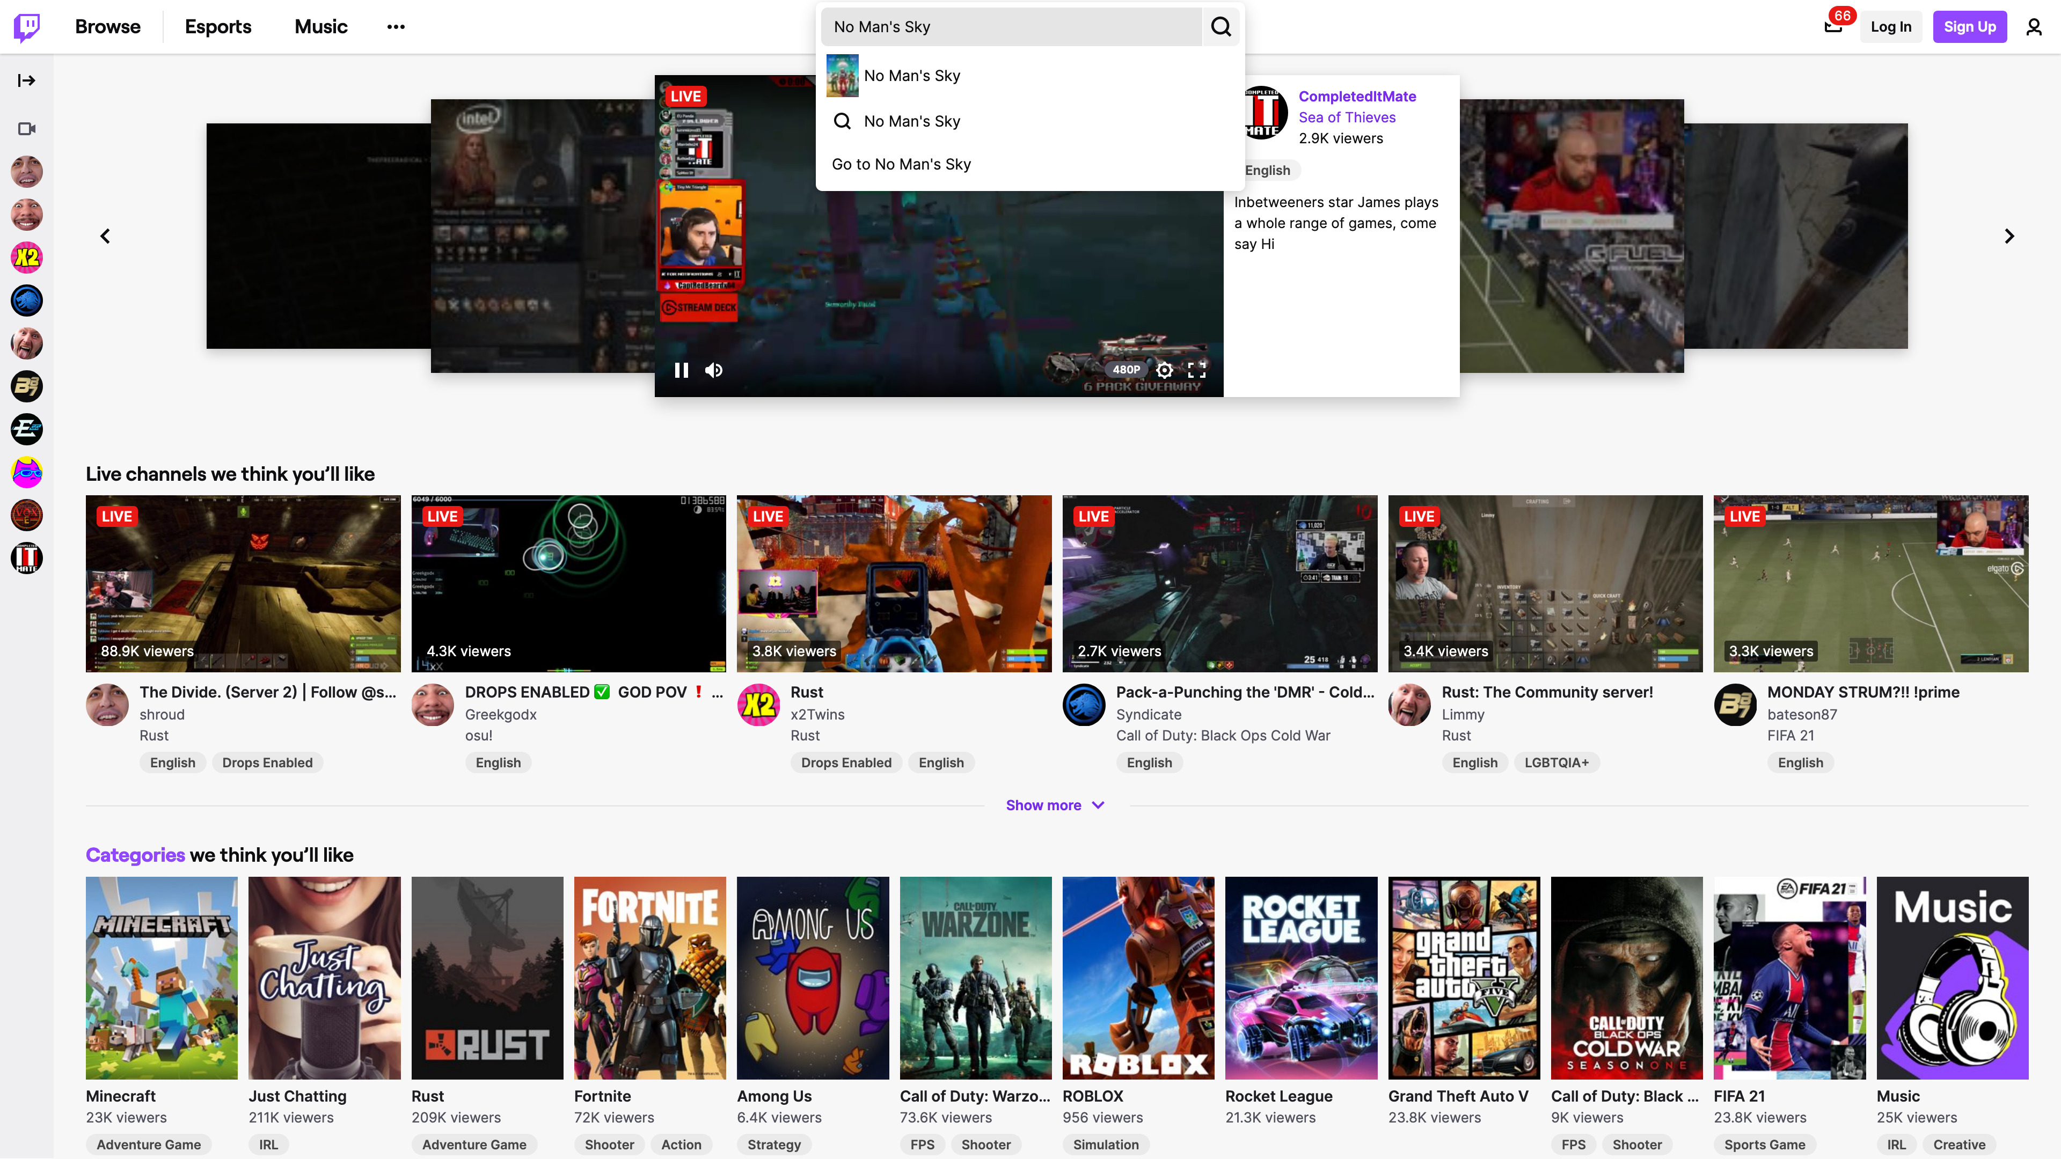Click the search magnifying glass icon

tap(1220, 26)
